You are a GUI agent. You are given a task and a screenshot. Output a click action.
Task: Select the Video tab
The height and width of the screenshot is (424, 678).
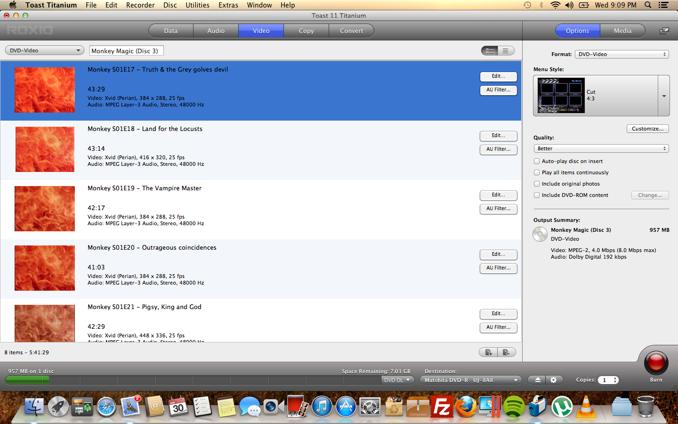tap(261, 31)
